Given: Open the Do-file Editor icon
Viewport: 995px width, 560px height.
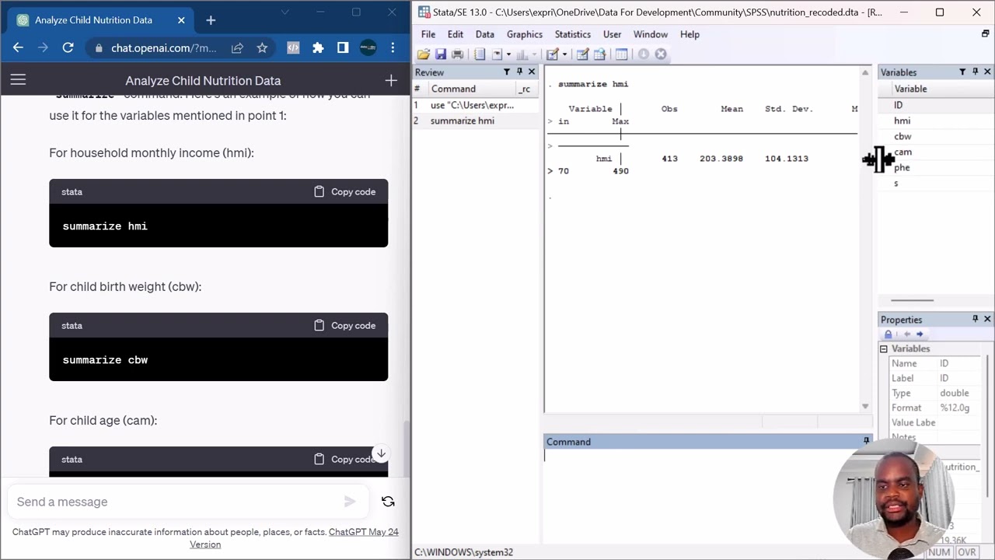Looking at the screenshot, I should click(x=552, y=54).
